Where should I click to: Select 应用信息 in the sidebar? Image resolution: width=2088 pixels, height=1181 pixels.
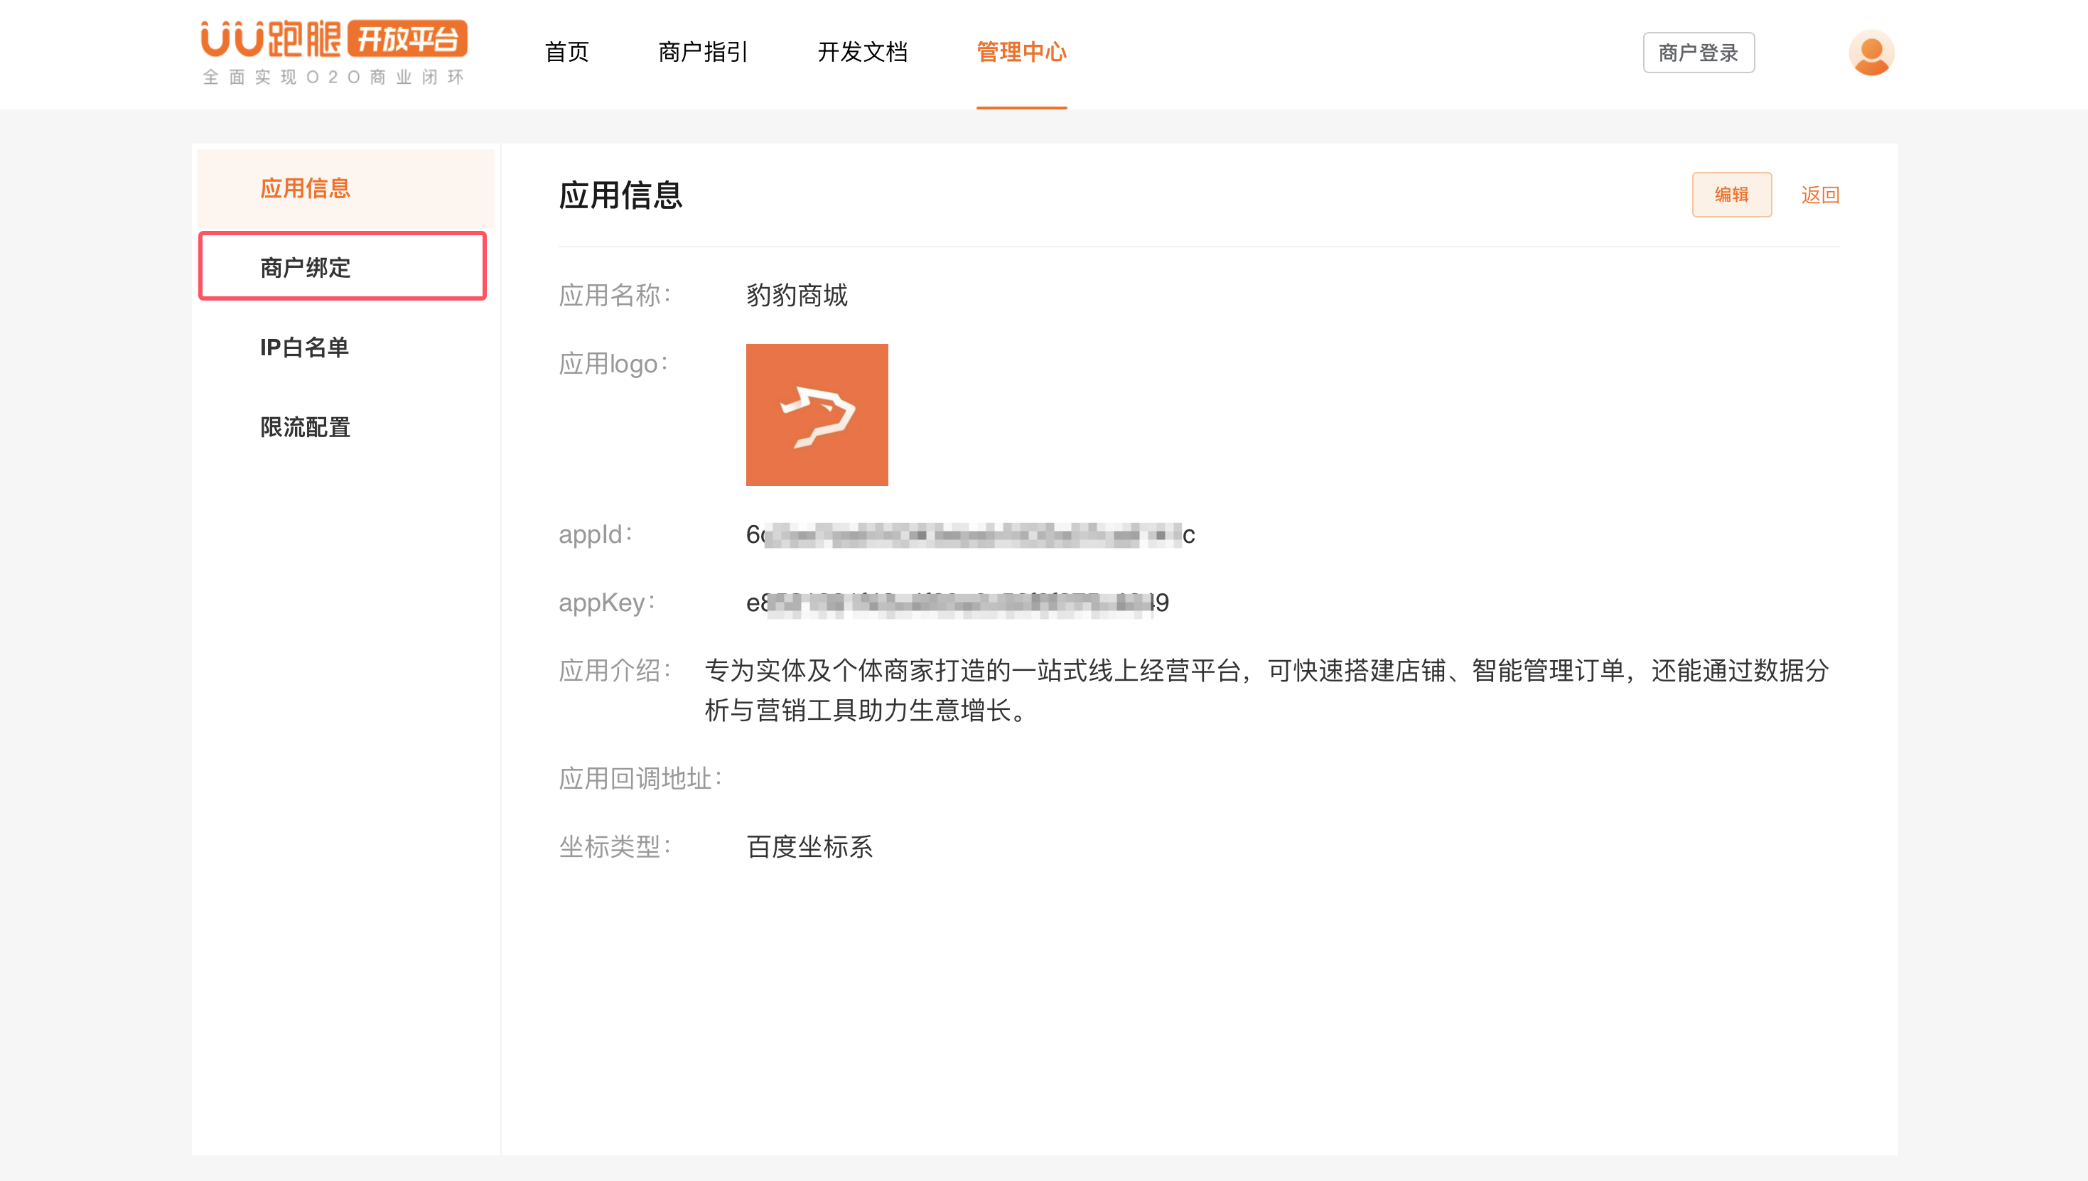tap(305, 189)
